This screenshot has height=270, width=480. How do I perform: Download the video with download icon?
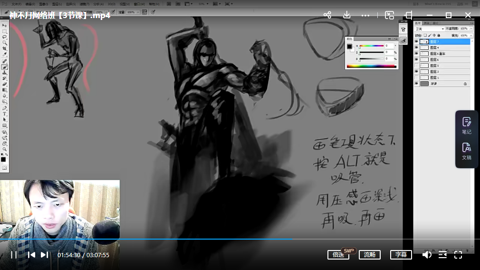346,15
